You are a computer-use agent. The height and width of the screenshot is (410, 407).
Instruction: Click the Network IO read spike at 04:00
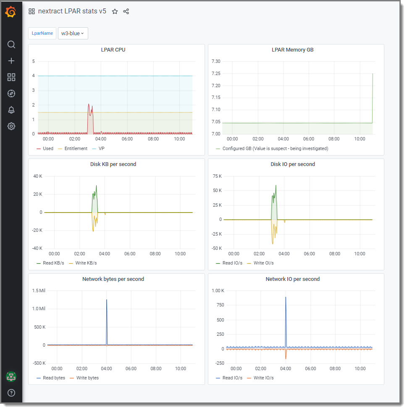coord(286,322)
